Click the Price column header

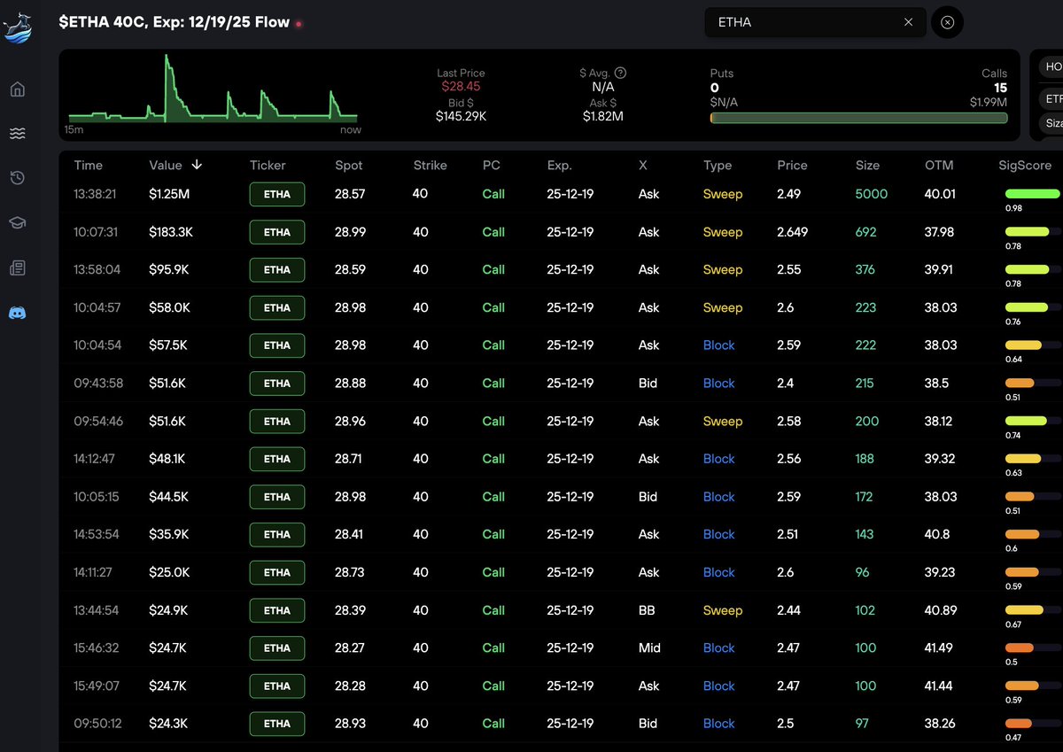tap(792, 165)
